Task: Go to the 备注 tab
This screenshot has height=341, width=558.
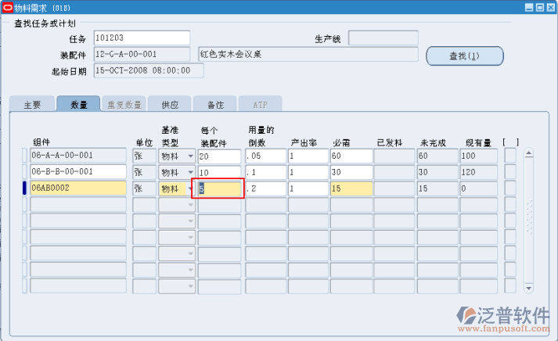Action: pyautogui.click(x=214, y=104)
